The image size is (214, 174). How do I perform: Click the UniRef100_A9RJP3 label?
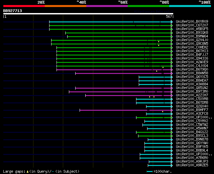click(192, 162)
